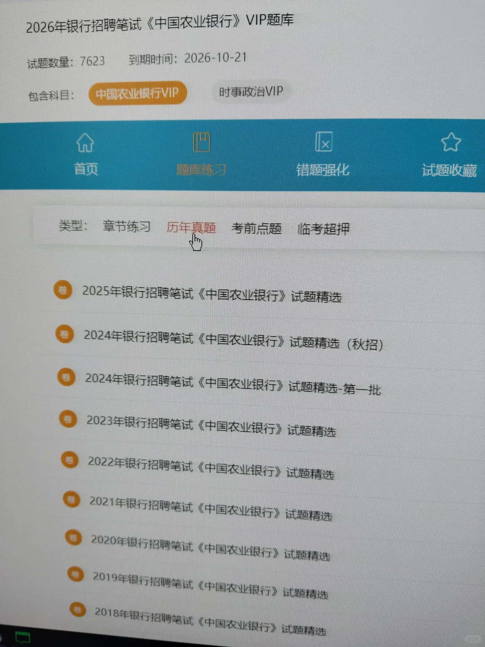Open the 首页 home icon
The image size is (485, 647).
click(85, 143)
